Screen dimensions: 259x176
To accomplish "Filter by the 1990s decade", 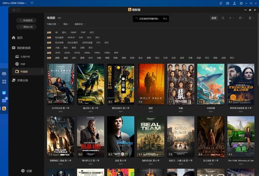I will pyautogui.click(x=97, y=53).
